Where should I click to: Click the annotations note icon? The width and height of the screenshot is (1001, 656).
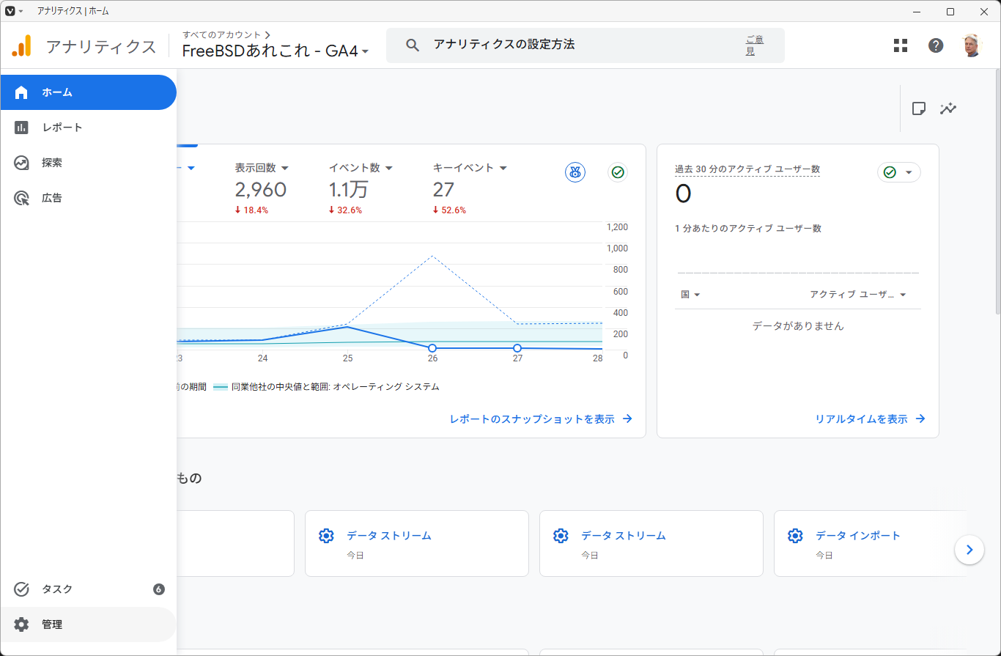tap(918, 108)
